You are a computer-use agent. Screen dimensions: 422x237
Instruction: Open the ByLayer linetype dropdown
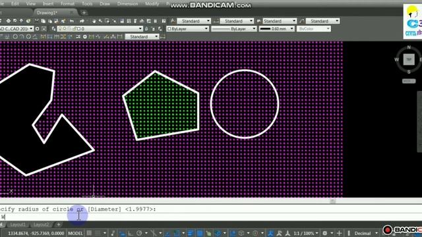[x=233, y=29]
